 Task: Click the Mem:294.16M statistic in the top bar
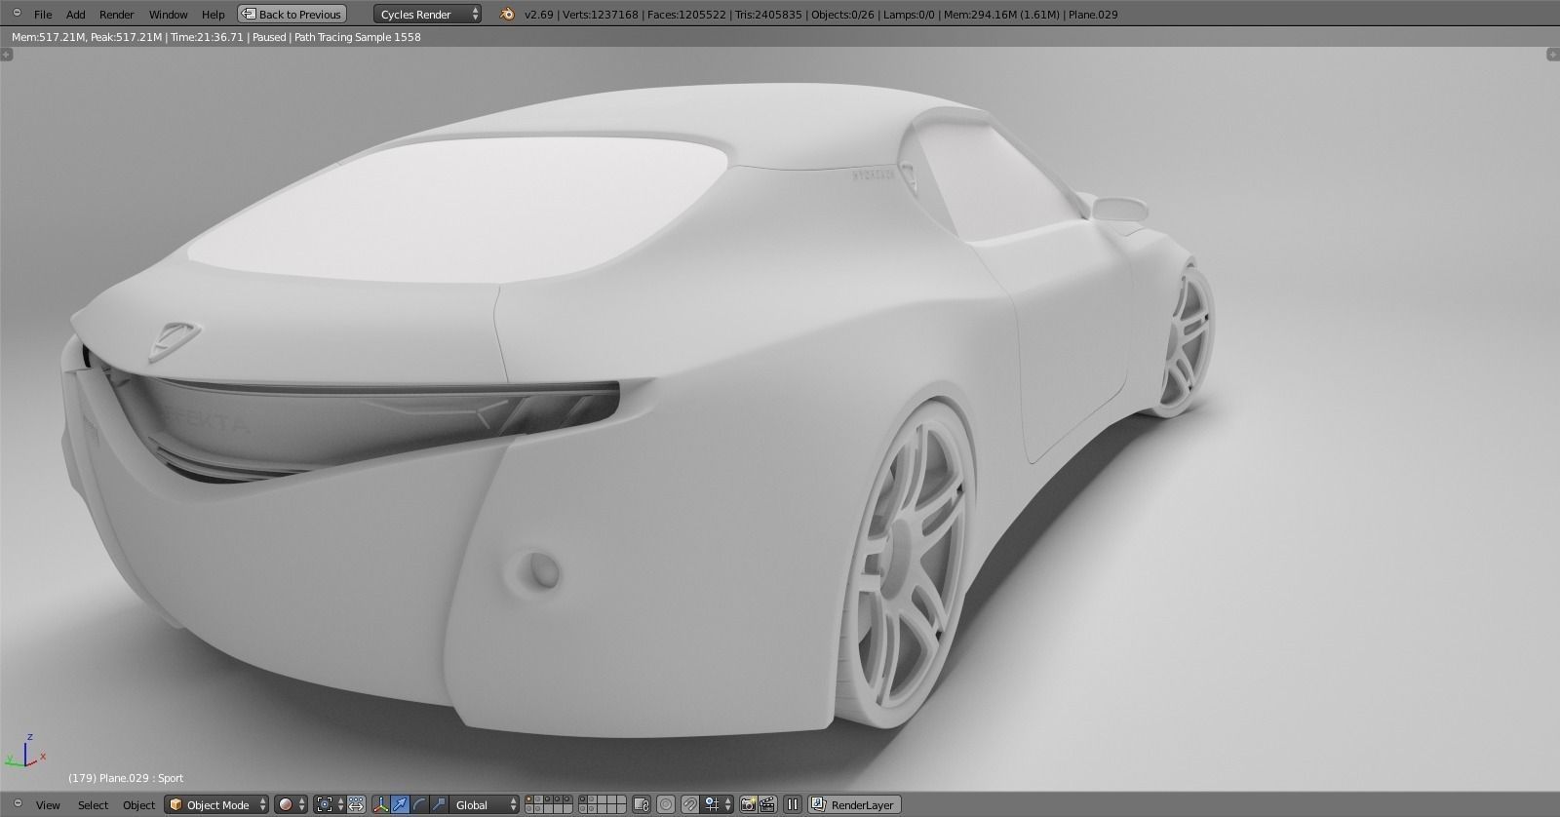pyautogui.click(x=1000, y=15)
